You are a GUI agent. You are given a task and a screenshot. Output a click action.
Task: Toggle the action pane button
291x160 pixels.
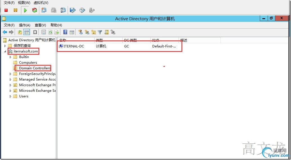coord(72,32)
